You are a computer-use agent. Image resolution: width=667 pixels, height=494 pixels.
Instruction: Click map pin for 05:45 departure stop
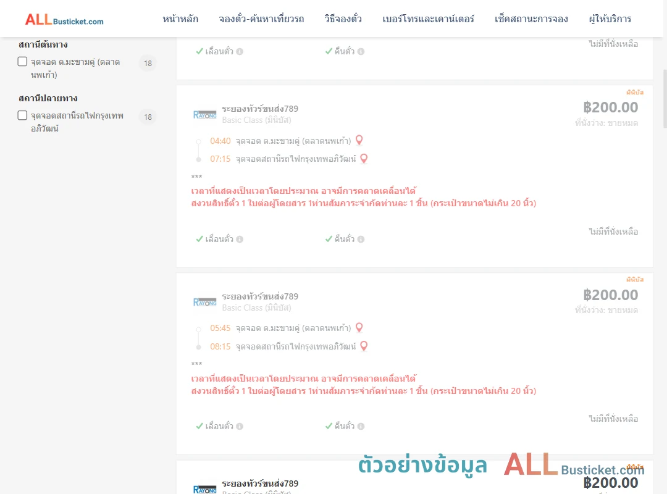pyautogui.click(x=359, y=328)
